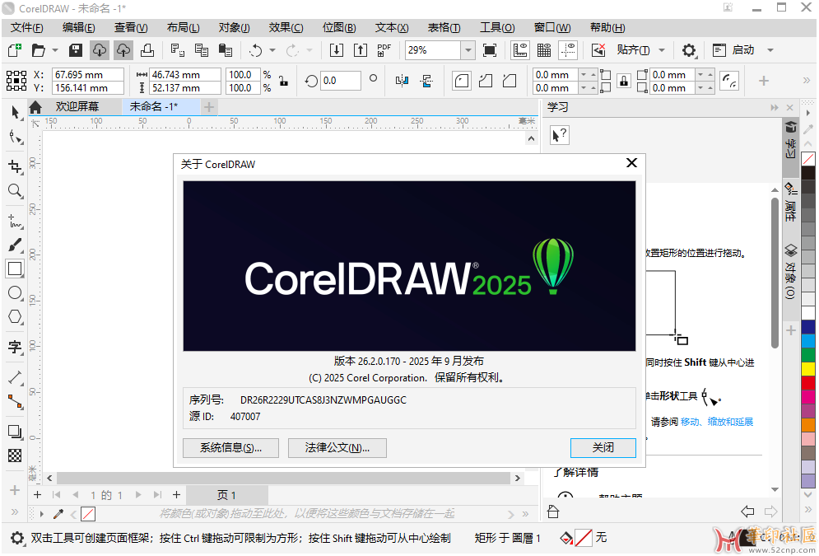
Task: Select the Zoom magnifier tool
Action: point(15,191)
